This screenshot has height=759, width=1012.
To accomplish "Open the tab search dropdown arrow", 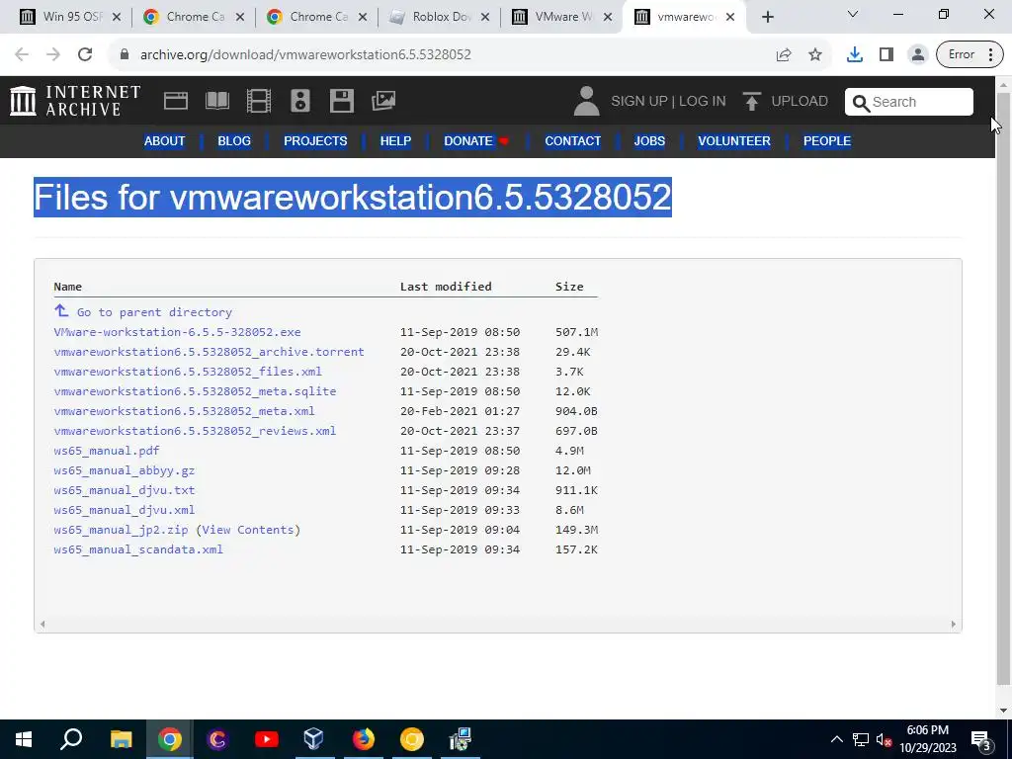I will (x=853, y=14).
